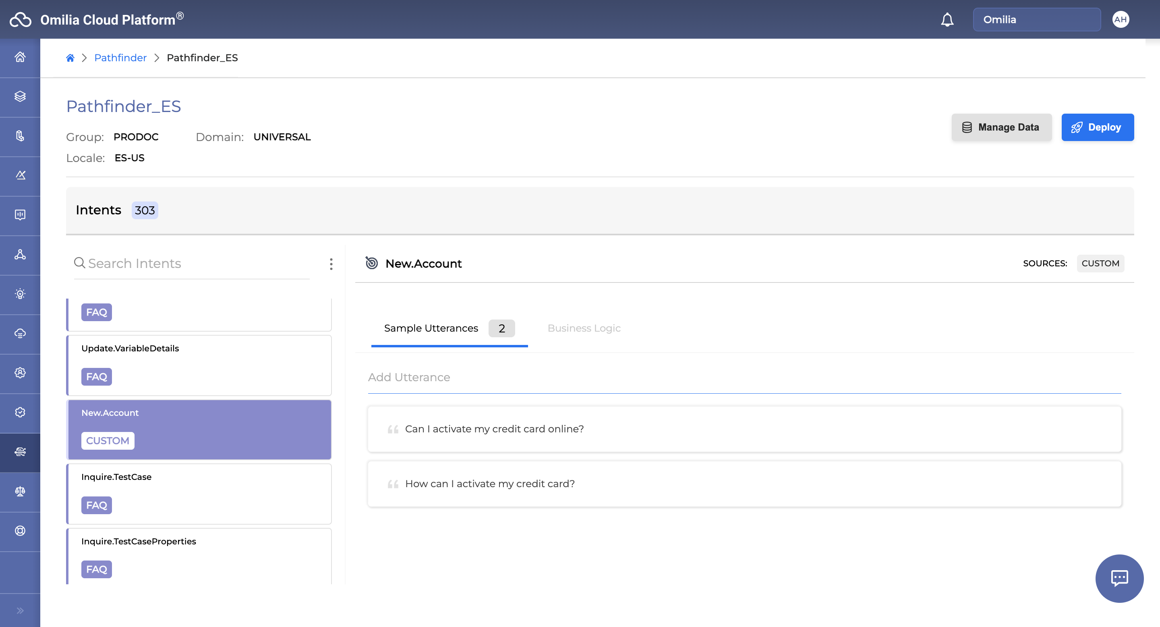The height and width of the screenshot is (627, 1160).
Task: Go to Pathfinder breadcrumb link
Action: [120, 58]
